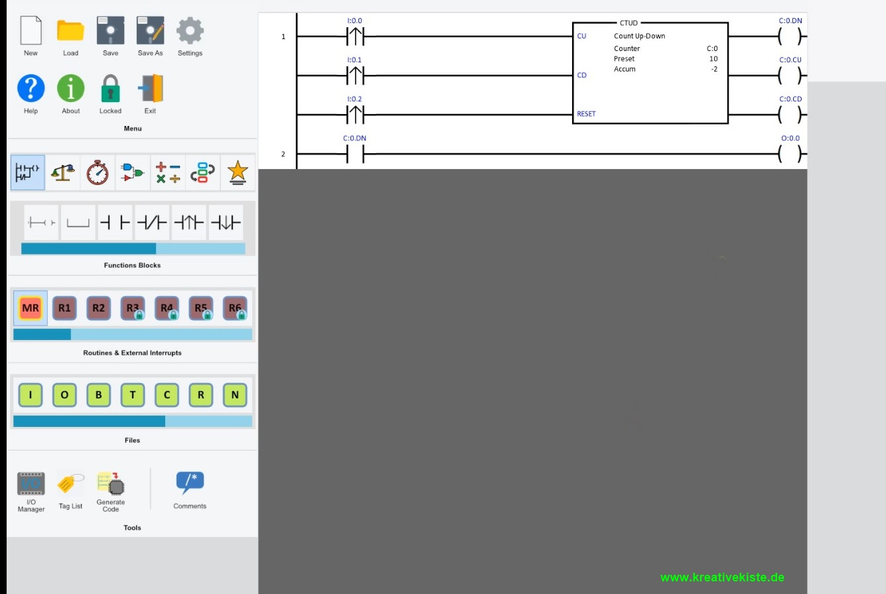Click the Function Blocks horizontal scrollbar
886x594 pixels.
pos(133,249)
